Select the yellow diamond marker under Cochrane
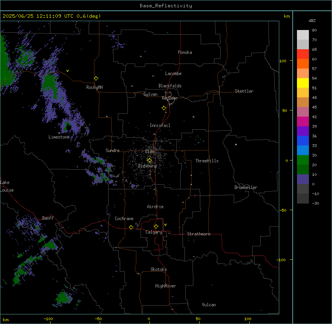The height and width of the screenshot is (324, 332). (131, 227)
